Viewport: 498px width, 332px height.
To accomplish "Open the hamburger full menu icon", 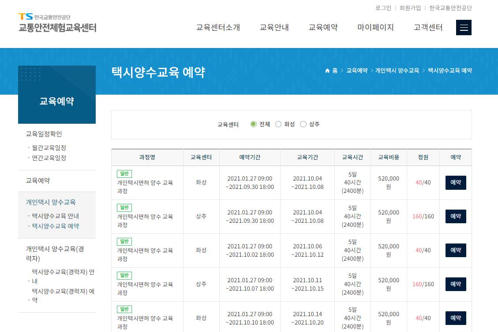I will tap(464, 28).
